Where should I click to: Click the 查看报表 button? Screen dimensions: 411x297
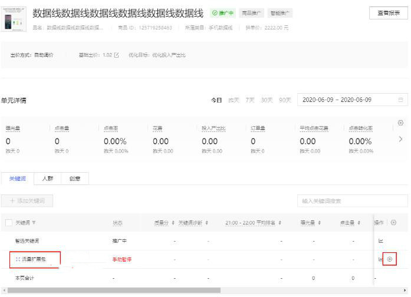tap(389, 13)
